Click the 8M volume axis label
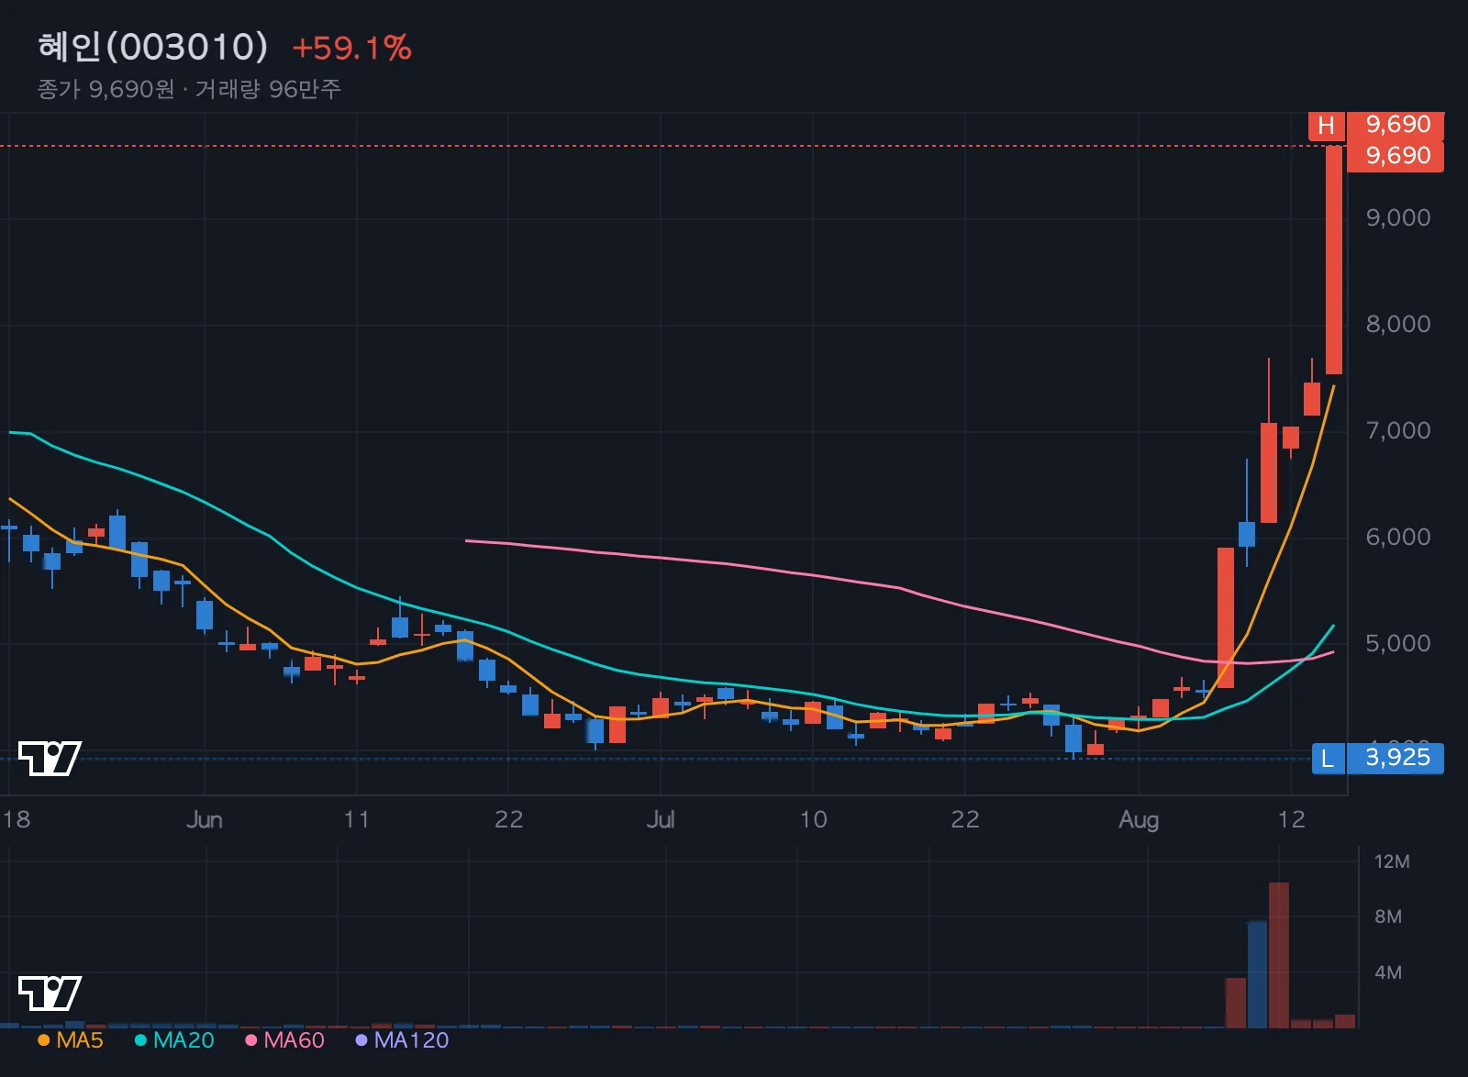Screen dimensions: 1468x1077 [1388, 916]
